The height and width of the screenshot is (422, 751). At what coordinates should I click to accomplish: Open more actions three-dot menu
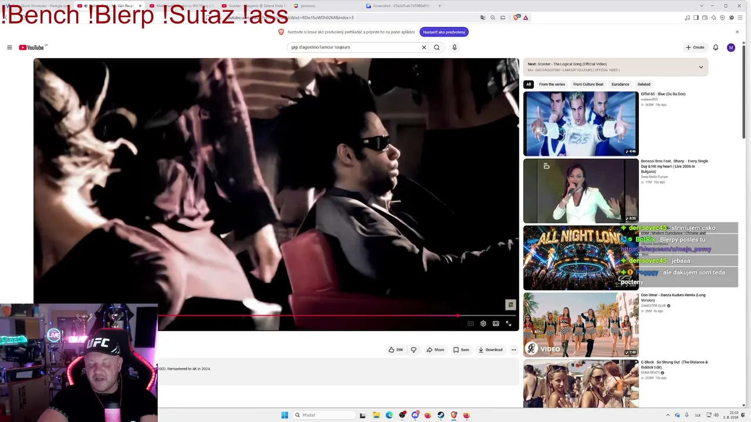513,350
